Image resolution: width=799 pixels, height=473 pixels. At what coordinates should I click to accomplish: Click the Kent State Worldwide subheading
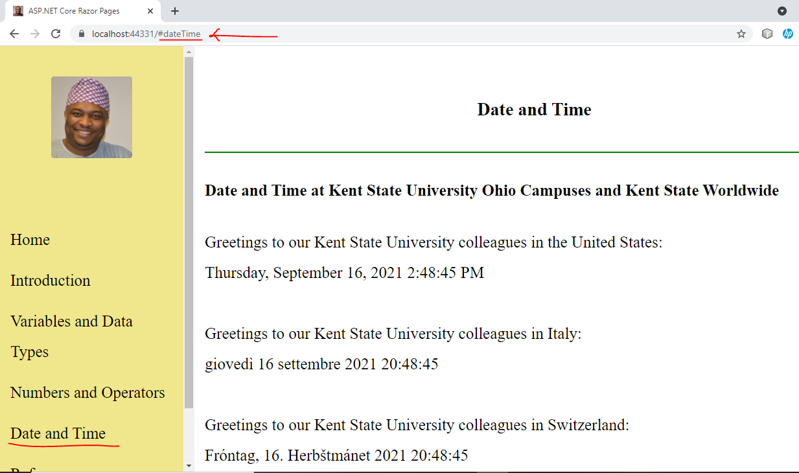492,190
